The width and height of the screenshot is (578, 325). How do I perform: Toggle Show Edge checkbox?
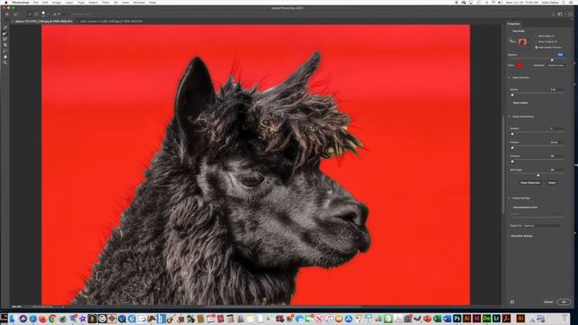click(x=545, y=36)
